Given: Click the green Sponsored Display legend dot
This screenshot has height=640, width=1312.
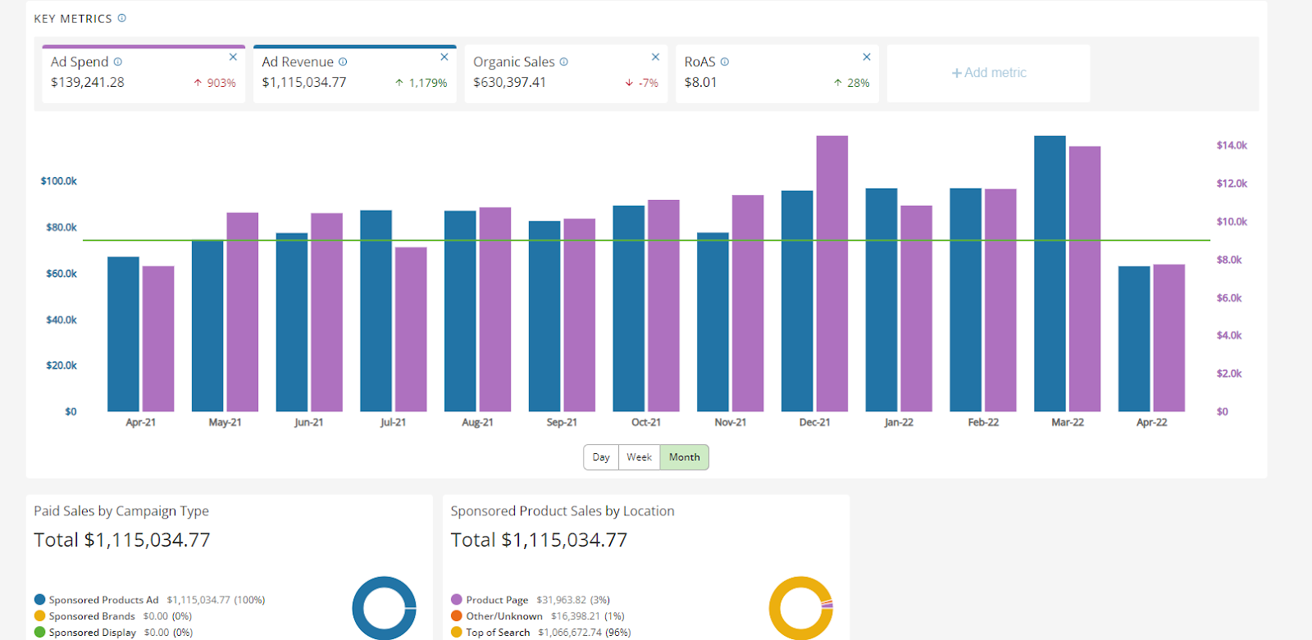Looking at the screenshot, I should point(40,633).
